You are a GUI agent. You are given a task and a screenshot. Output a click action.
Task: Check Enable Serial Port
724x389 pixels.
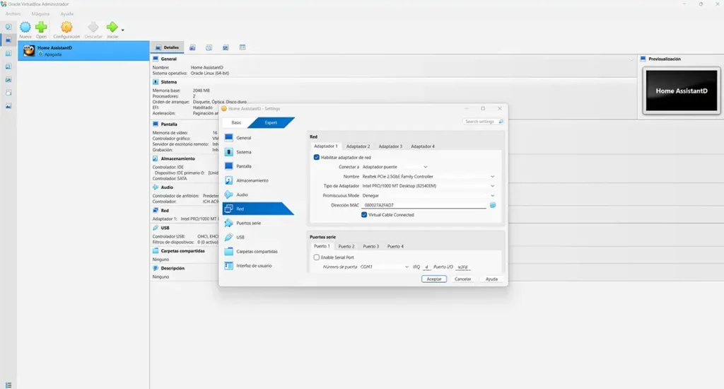coord(316,257)
